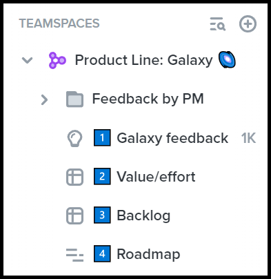The image size is (271, 279).
Task: Click the grid icon next to Value/effort
Action: point(74,177)
